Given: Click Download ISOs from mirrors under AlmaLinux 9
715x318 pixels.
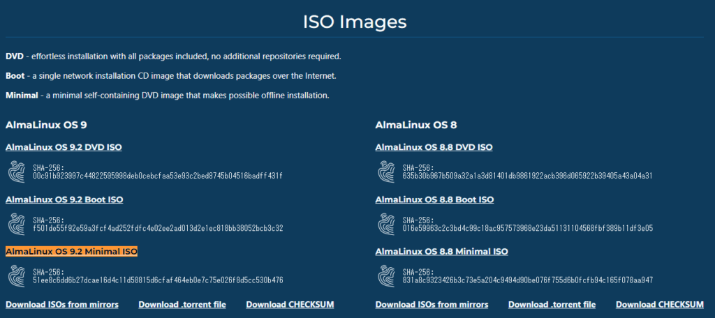Looking at the screenshot, I should (x=62, y=304).
